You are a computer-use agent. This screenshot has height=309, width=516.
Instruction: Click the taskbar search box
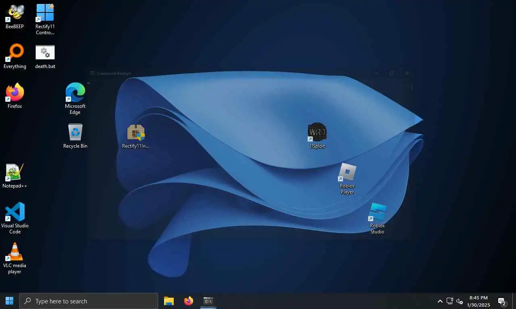coord(89,301)
